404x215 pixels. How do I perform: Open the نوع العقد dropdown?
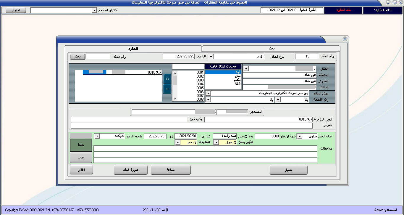coord(211,57)
